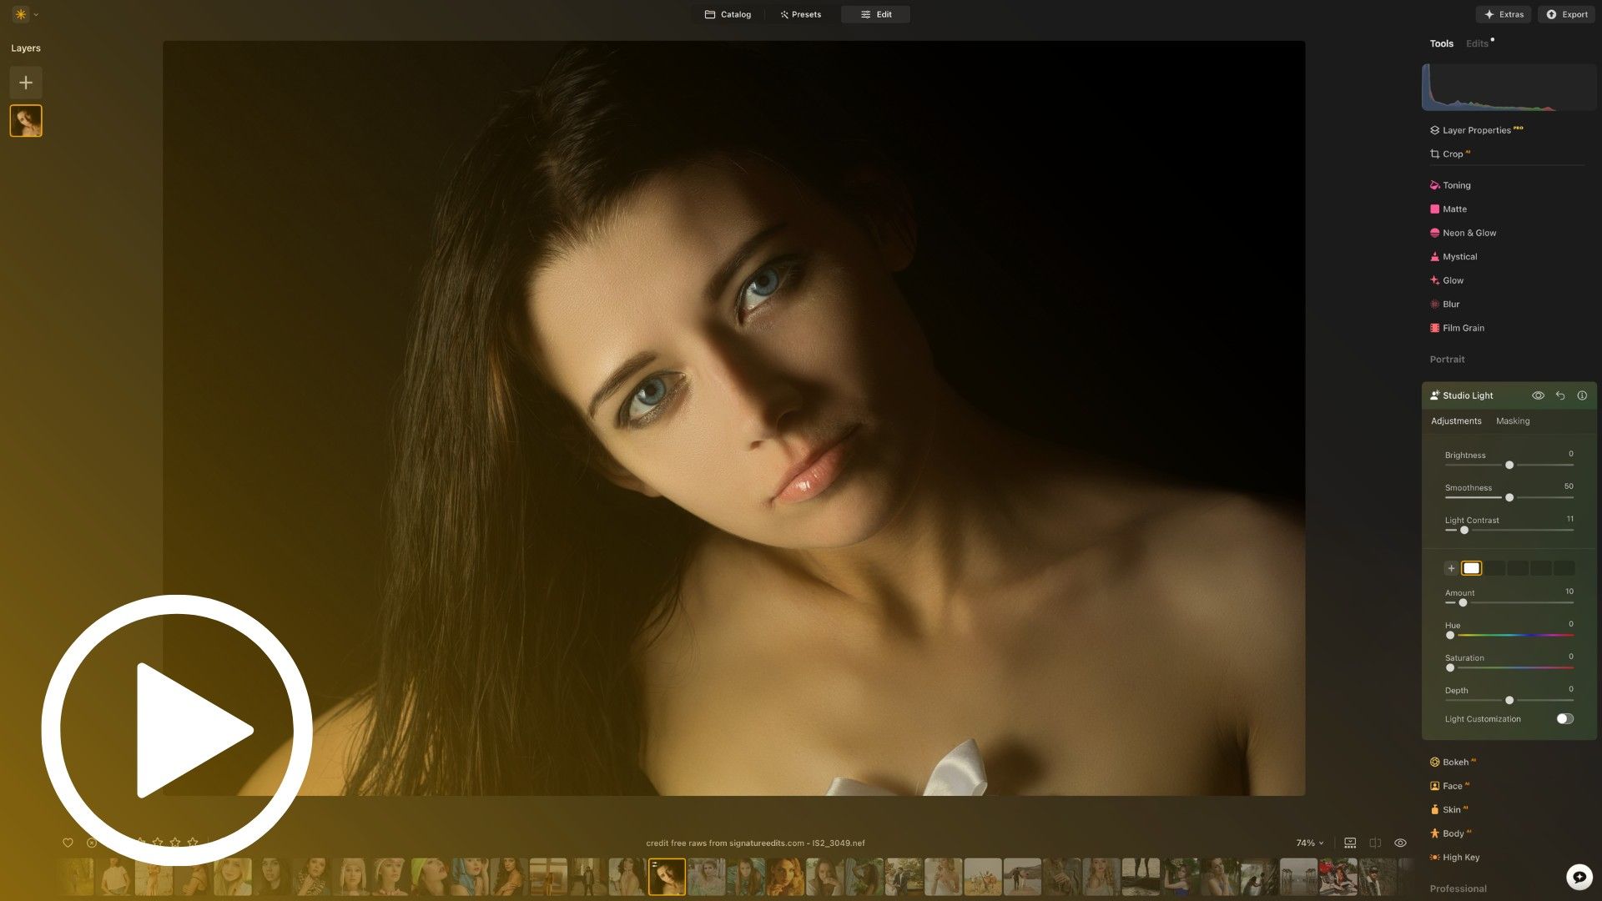Viewport: 1602px width, 901px height.
Task: Reset Studio Light adjustments with undo arrow
Action: [1560, 395]
